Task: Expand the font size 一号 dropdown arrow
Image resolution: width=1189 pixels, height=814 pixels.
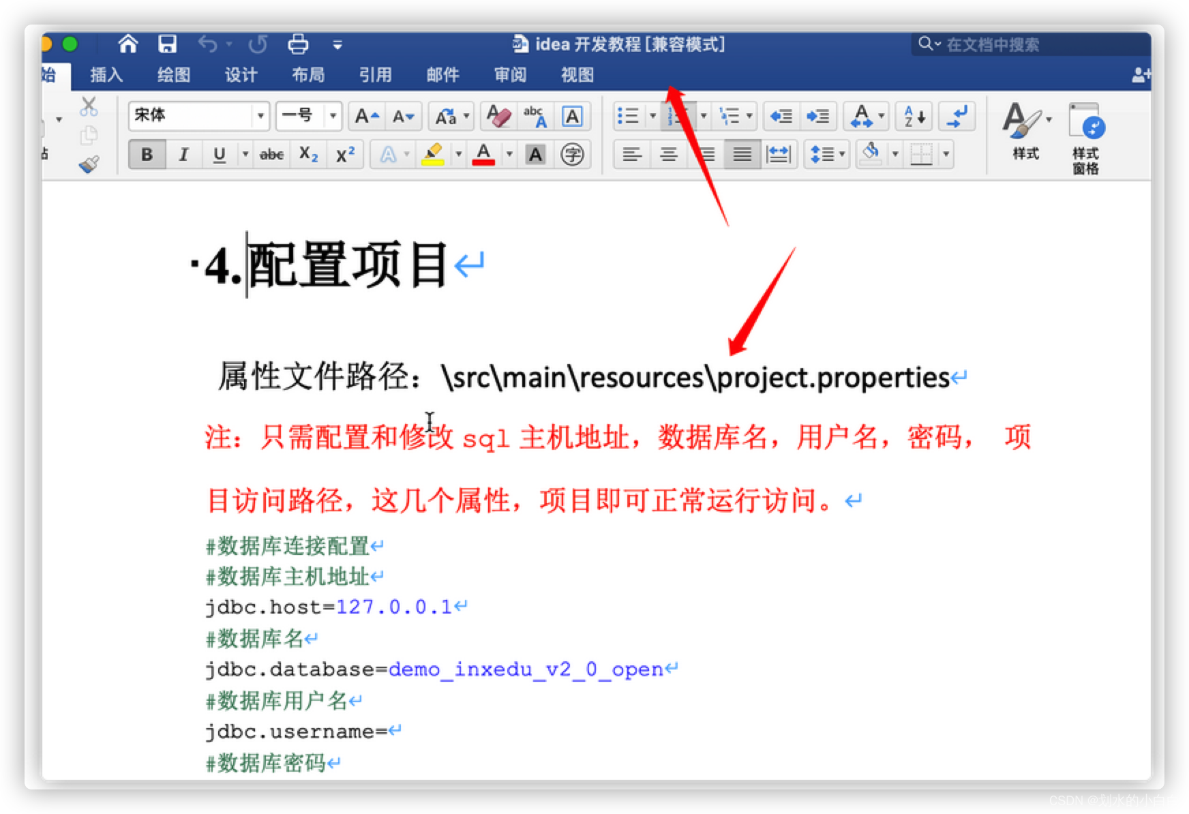Action: [333, 116]
